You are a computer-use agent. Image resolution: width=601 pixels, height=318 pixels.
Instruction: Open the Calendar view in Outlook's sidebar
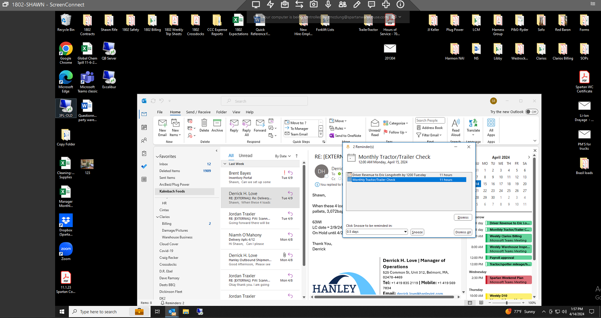(144, 127)
